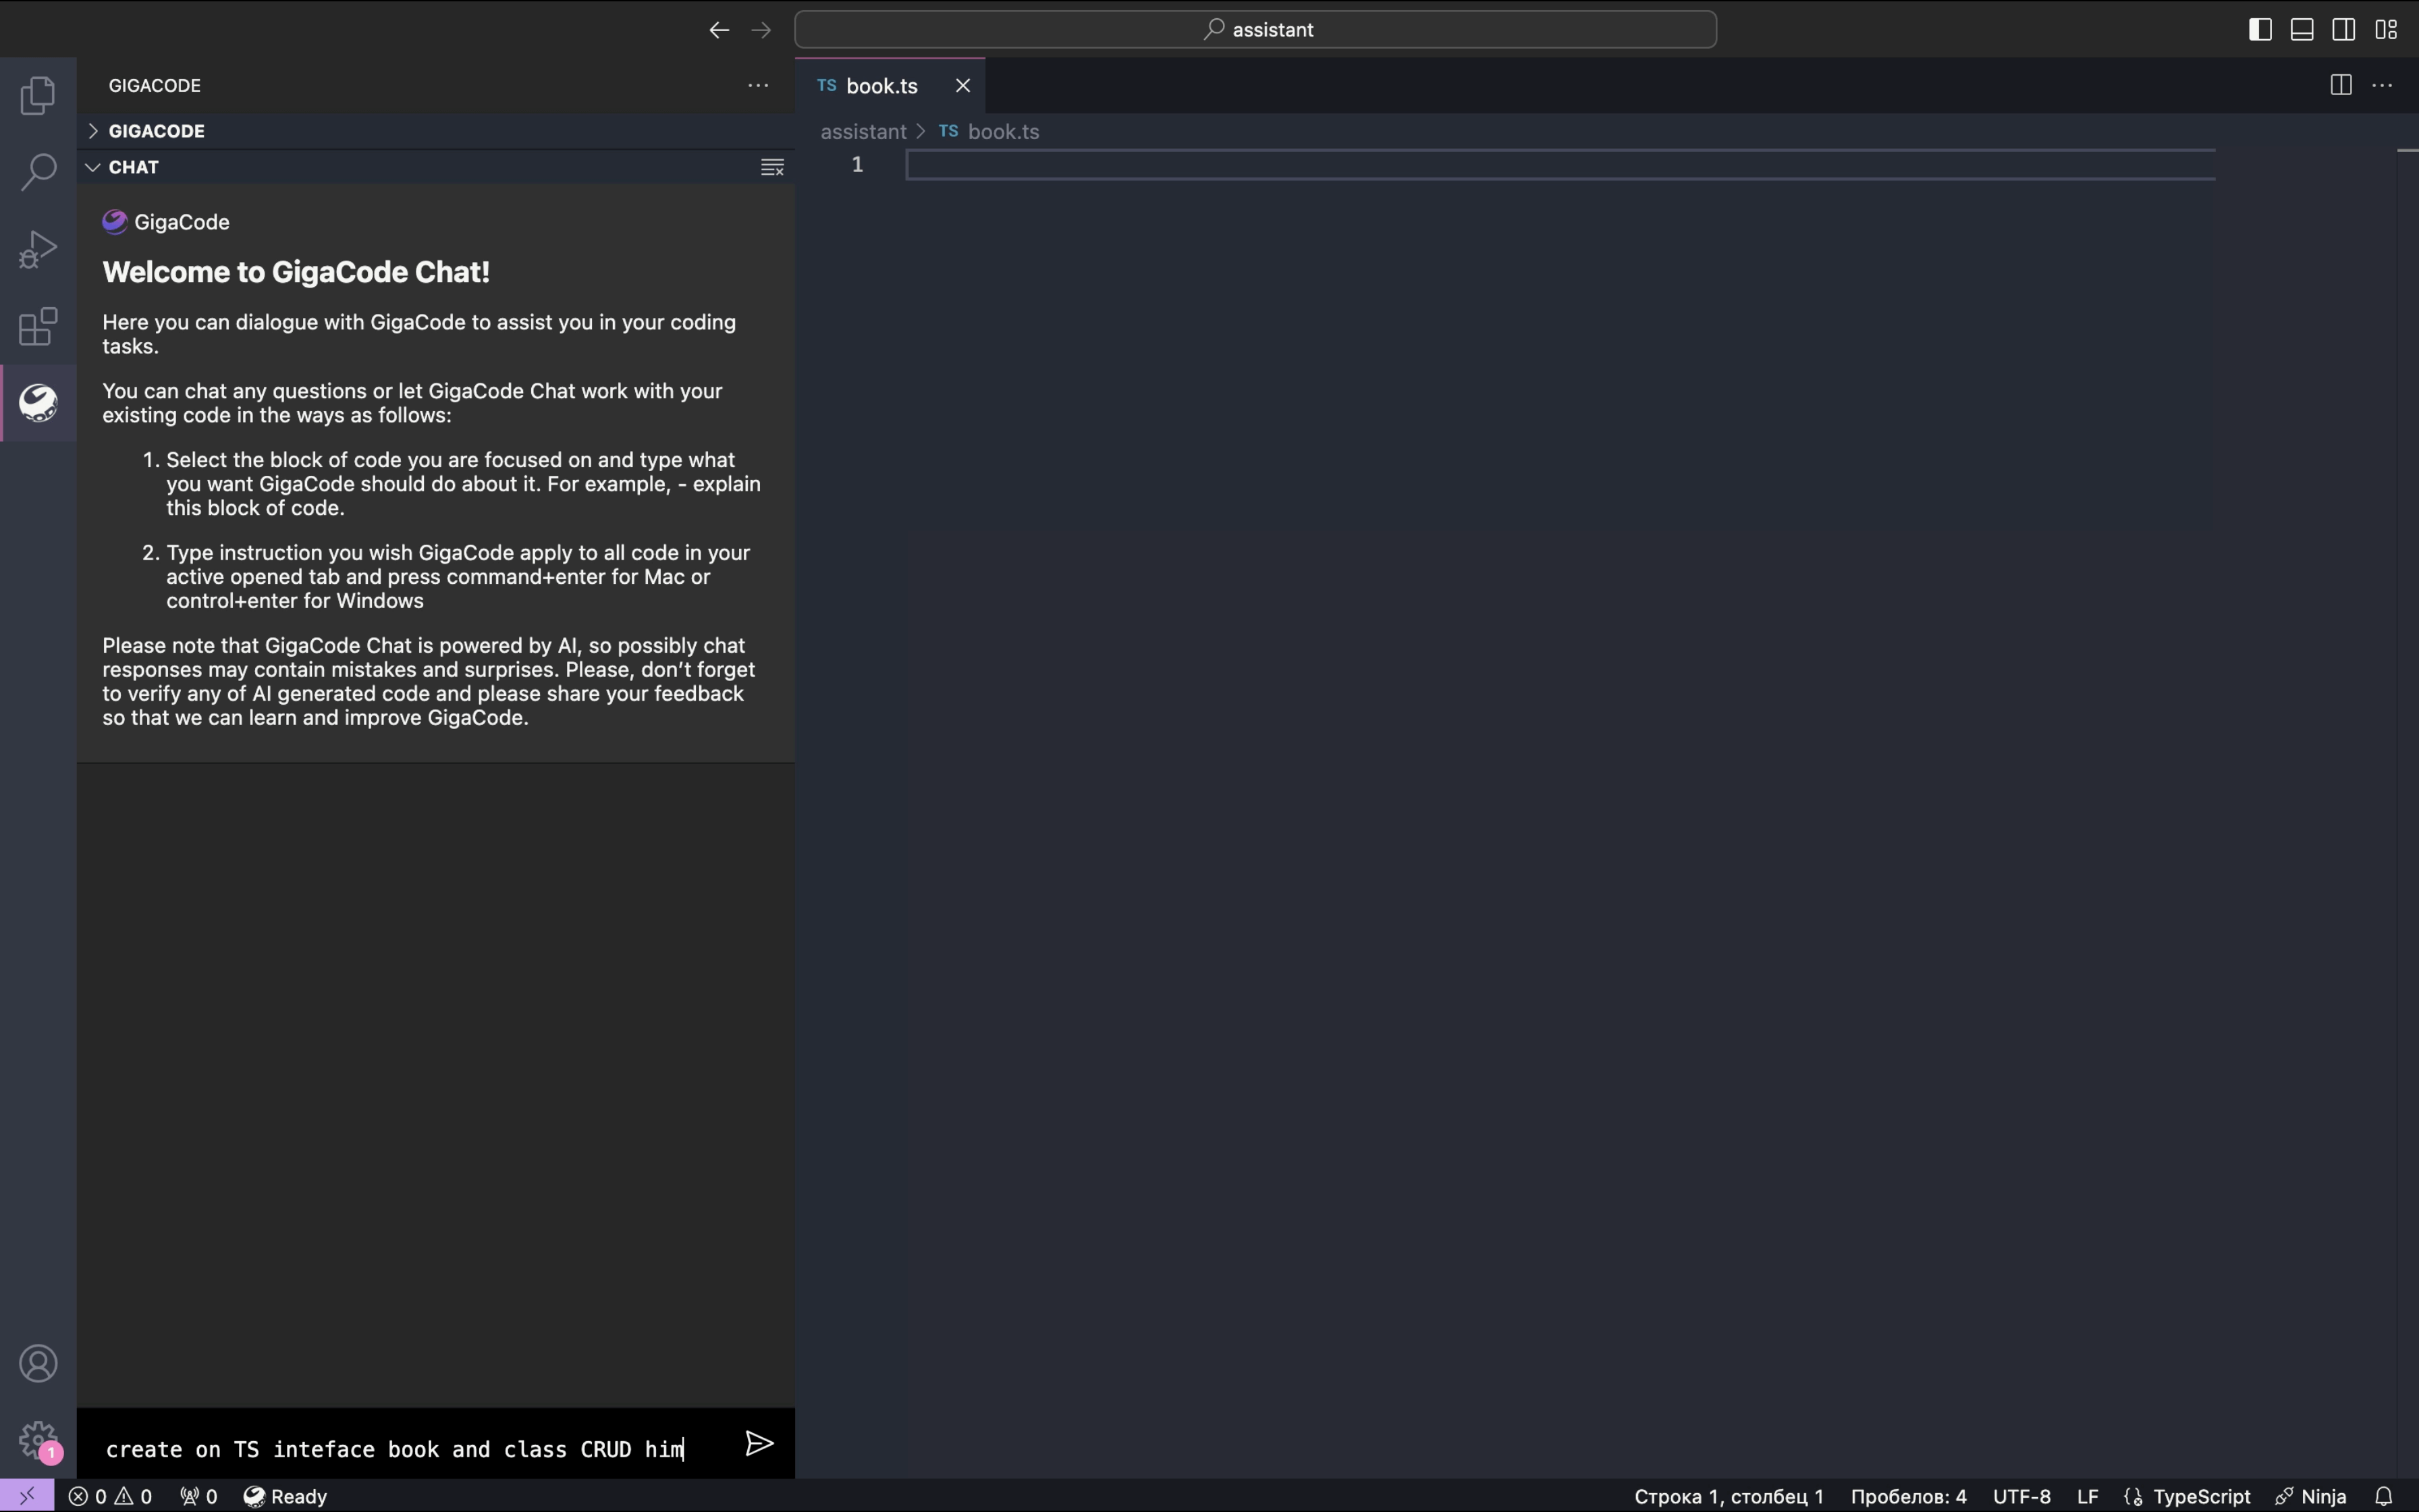
Task: Toggle bottom panel visibility
Action: click(x=2302, y=29)
